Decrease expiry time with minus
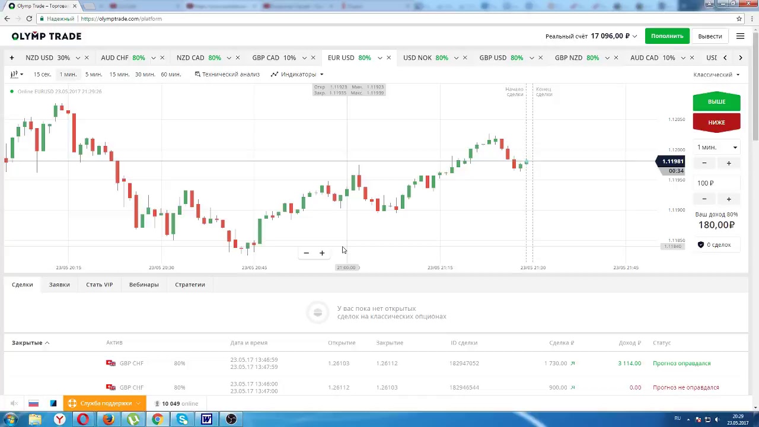 (704, 163)
